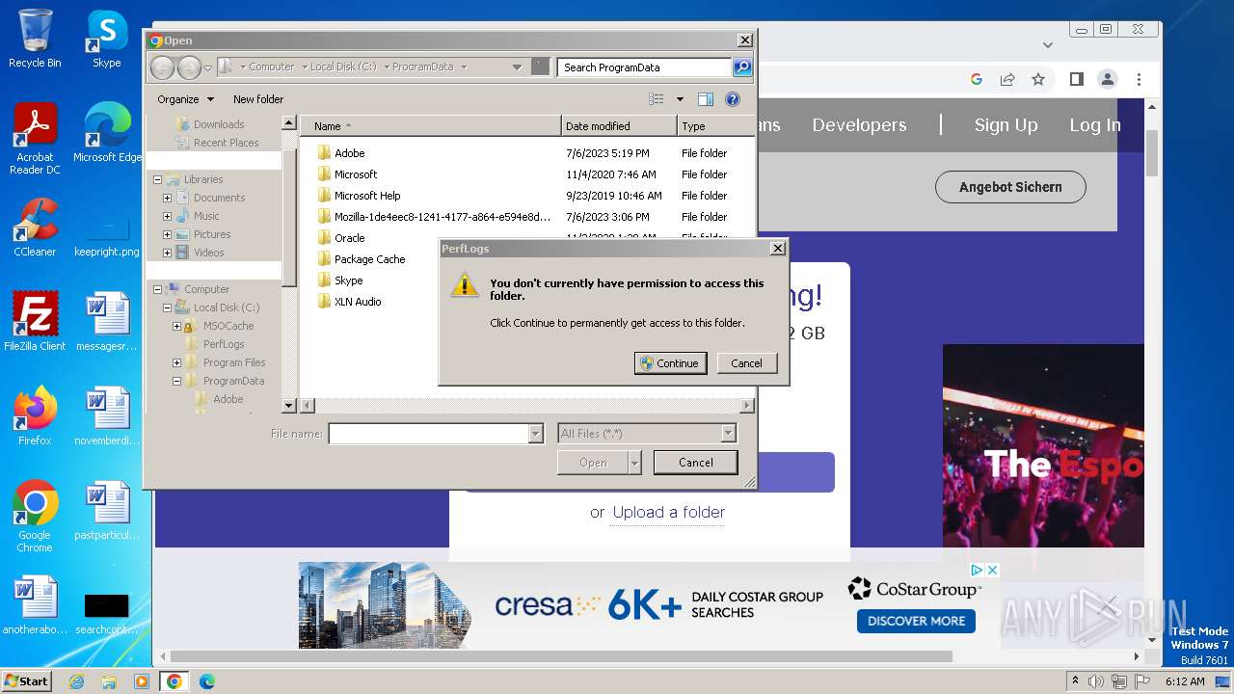The image size is (1234, 694).
Task: Open the change view options dropdown
Action: pyautogui.click(x=680, y=99)
